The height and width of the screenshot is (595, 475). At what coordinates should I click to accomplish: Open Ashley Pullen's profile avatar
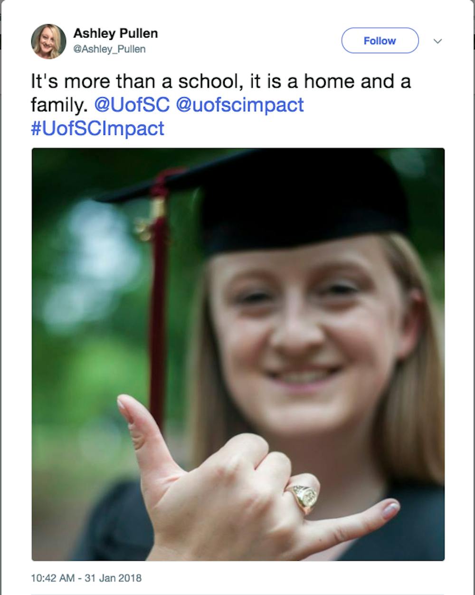click(x=48, y=41)
